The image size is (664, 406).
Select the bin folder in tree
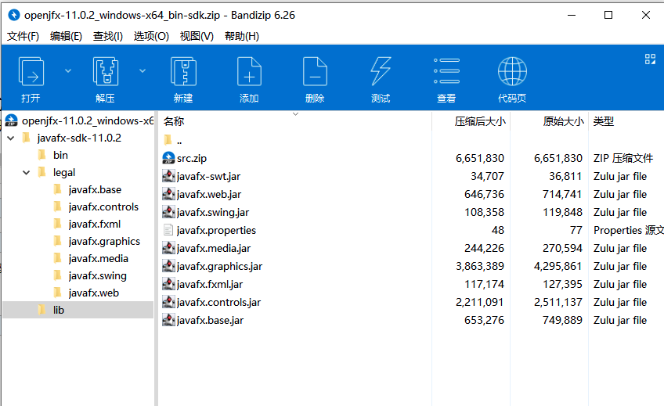click(60, 155)
